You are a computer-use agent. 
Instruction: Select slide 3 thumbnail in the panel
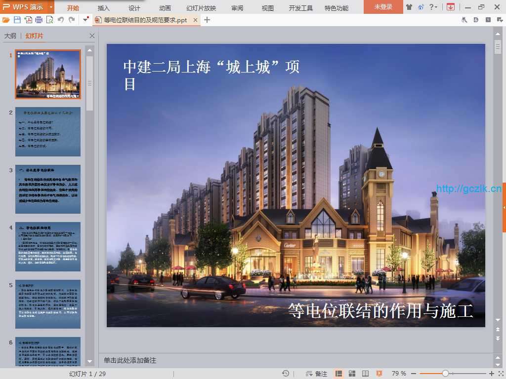(x=48, y=189)
